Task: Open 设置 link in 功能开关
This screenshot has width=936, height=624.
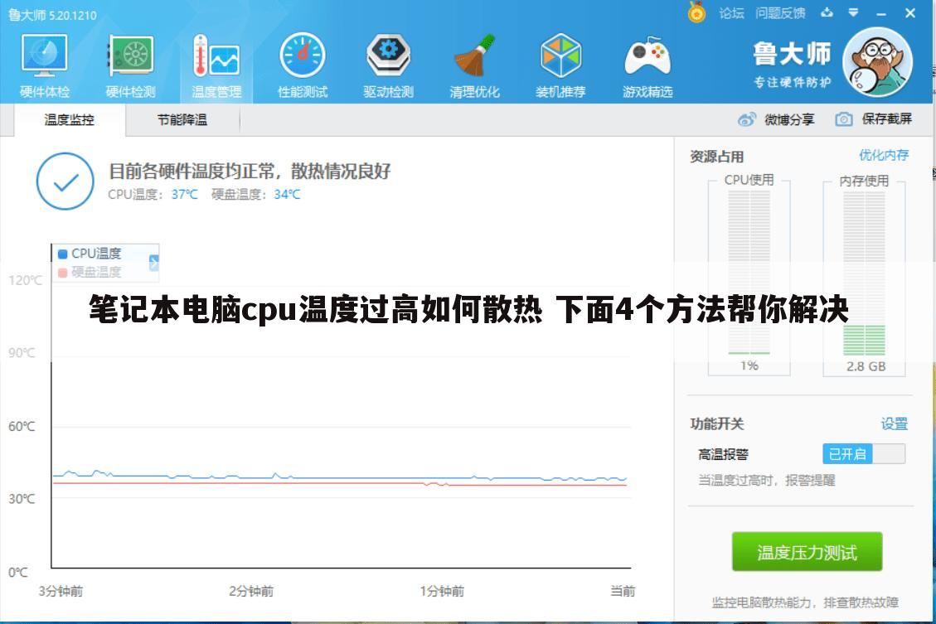Action: 895,423
